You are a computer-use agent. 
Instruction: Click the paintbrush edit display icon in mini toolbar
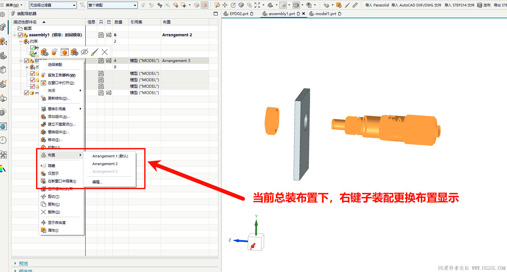(95, 52)
